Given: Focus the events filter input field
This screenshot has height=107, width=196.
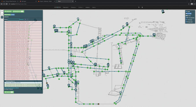Looking at the screenshot, I should click(14, 19).
